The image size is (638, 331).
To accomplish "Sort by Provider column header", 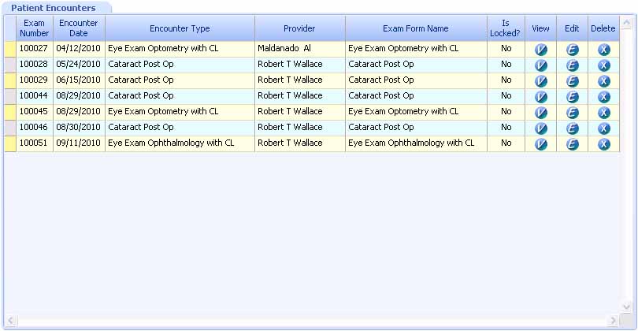I will tap(299, 28).
